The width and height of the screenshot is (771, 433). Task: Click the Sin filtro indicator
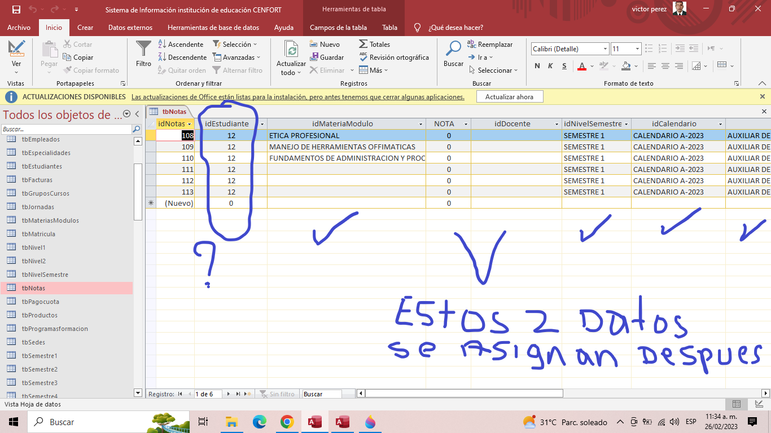click(x=277, y=394)
